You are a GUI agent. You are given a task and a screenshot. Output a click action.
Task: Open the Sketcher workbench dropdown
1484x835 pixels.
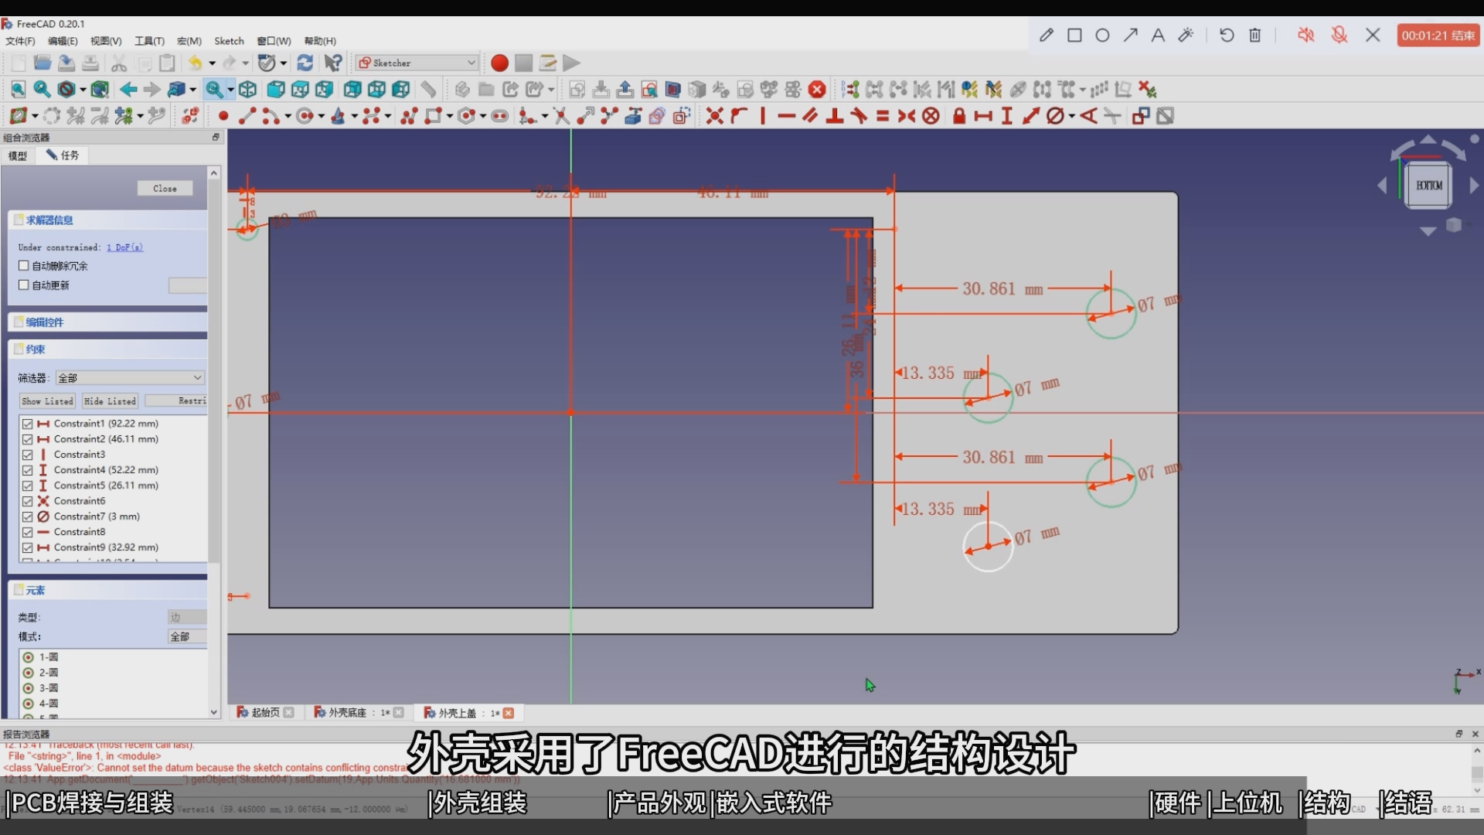(417, 63)
